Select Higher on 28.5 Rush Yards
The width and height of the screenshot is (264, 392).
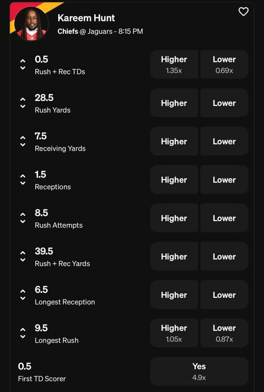pos(174,103)
